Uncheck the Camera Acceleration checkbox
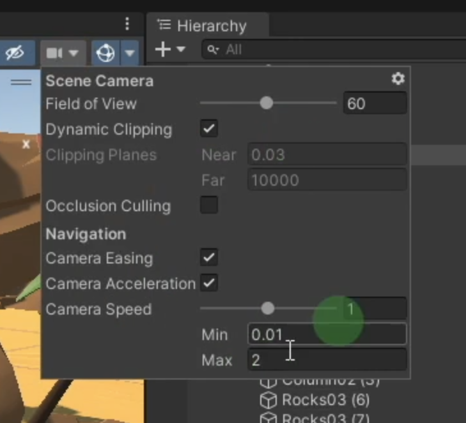The image size is (466, 423). click(x=209, y=283)
